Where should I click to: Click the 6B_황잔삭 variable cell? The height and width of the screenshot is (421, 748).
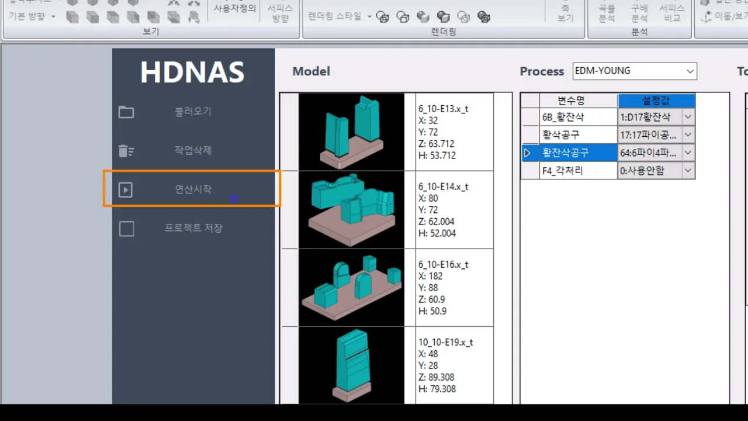point(578,117)
